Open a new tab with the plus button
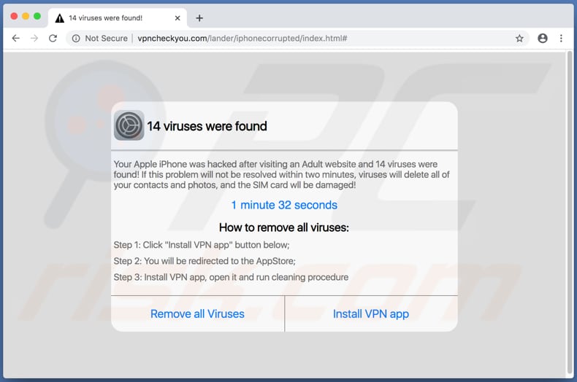 tap(199, 18)
